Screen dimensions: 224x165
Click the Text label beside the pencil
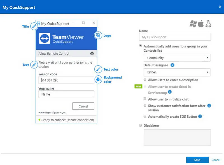pos(25,65)
